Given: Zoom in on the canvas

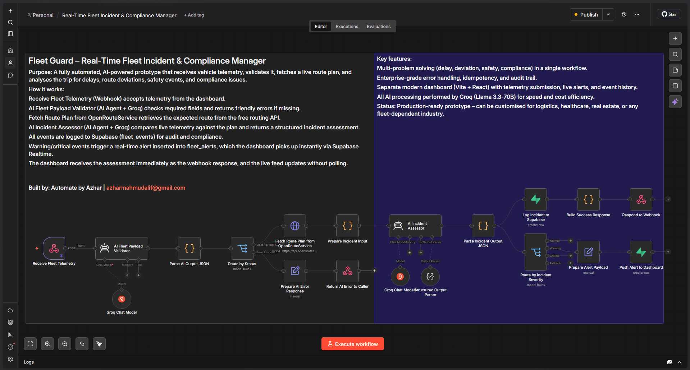Looking at the screenshot, I should [47, 344].
